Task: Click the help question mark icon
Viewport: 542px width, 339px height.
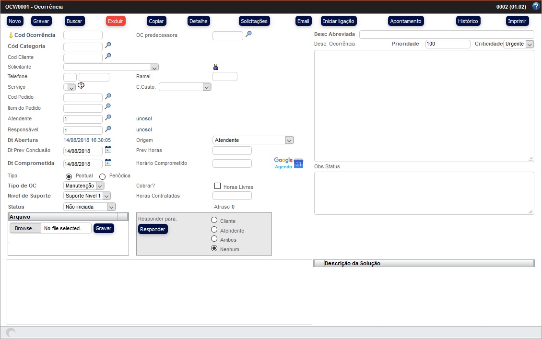Action: (x=536, y=7)
